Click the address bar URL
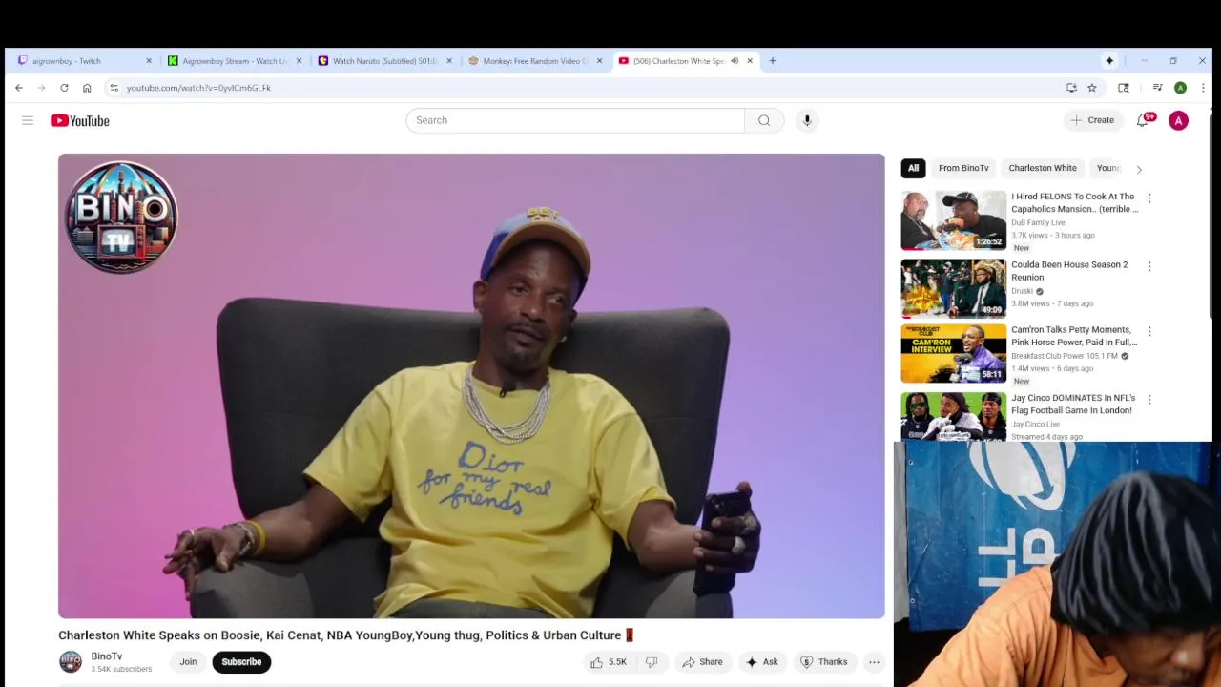 point(198,88)
